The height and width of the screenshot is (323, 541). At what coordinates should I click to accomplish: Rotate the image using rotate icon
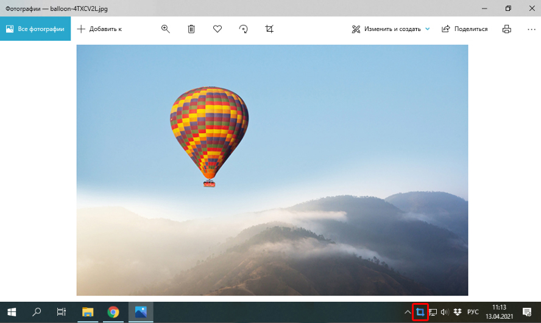coord(244,29)
